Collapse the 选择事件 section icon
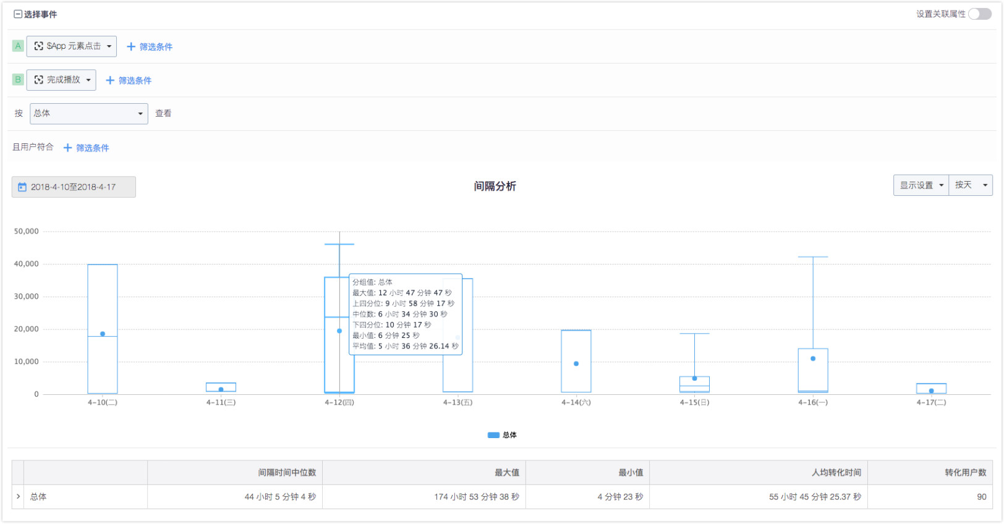This screenshot has height=524, width=1004. pyautogui.click(x=18, y=14)
